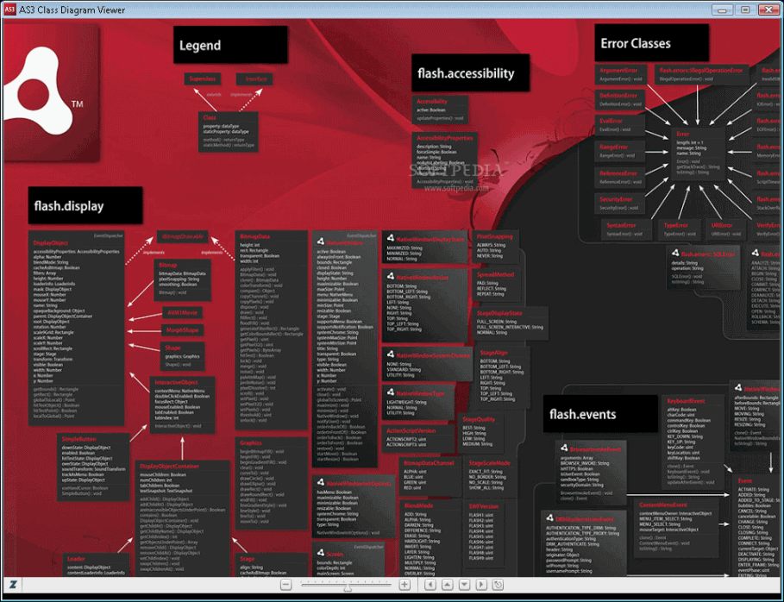Click the StageAlign class title
Image resolution: width=784 pixels, height=602 pixels.
(x=494, y=353)
